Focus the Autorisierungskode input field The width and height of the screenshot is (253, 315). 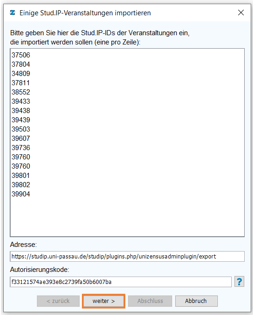coord(121,282)
